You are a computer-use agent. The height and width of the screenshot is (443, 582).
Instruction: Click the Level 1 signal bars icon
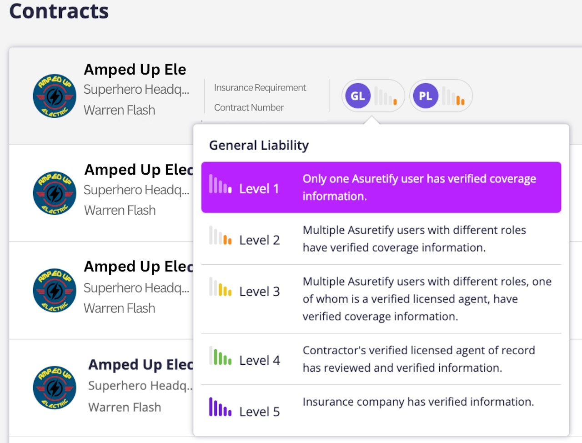220,185
